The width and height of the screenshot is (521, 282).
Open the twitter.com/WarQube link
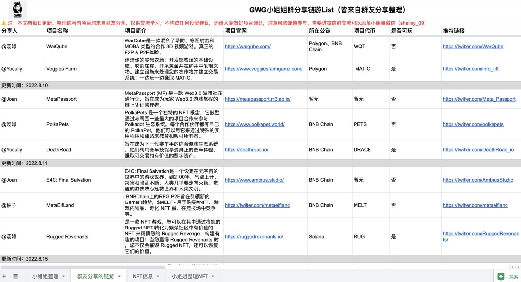pos(473,46)
